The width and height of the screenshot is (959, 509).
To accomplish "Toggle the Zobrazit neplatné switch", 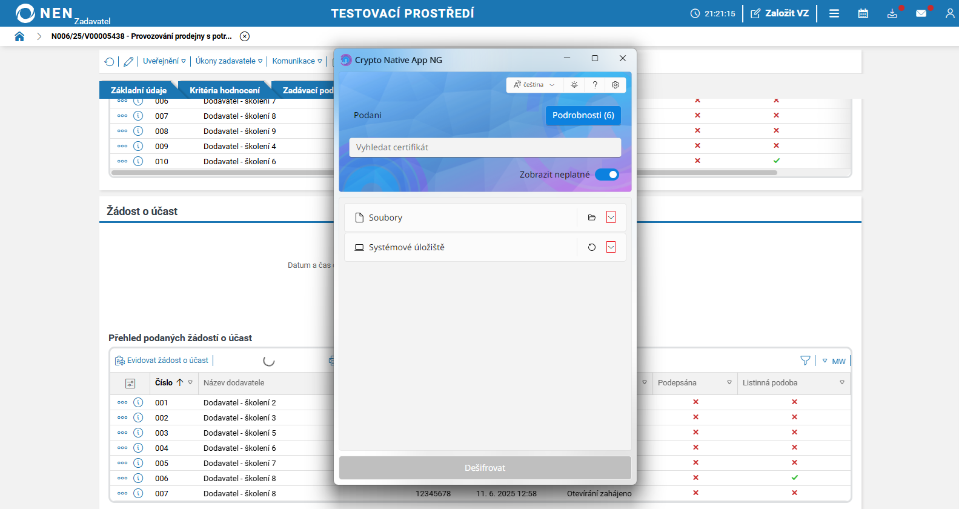I will pyautogui.click(x=607, y=175).
